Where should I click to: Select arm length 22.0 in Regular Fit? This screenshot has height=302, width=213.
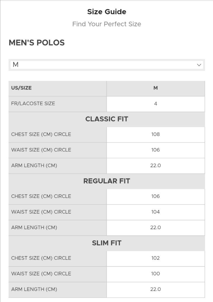[156, 227]
